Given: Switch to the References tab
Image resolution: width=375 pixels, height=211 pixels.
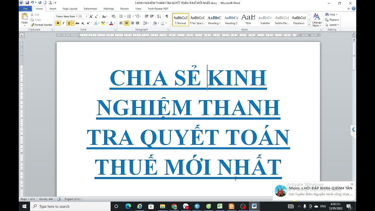Looking at the screenshot, I should 90,9.
